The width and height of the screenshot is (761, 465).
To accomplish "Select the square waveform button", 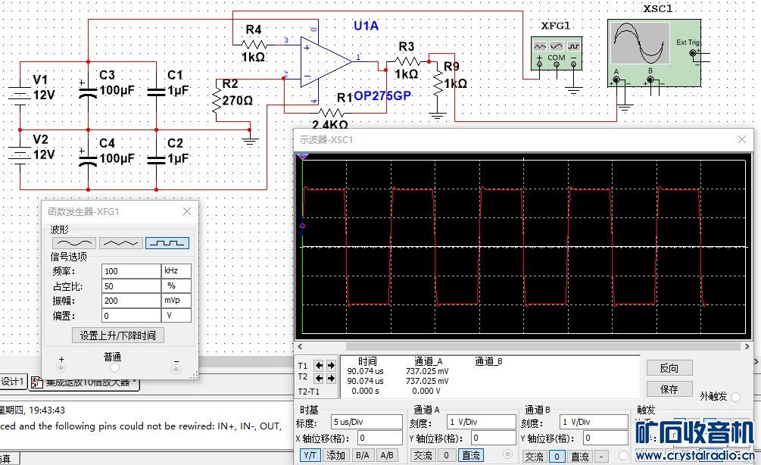I will coord(167,243).
